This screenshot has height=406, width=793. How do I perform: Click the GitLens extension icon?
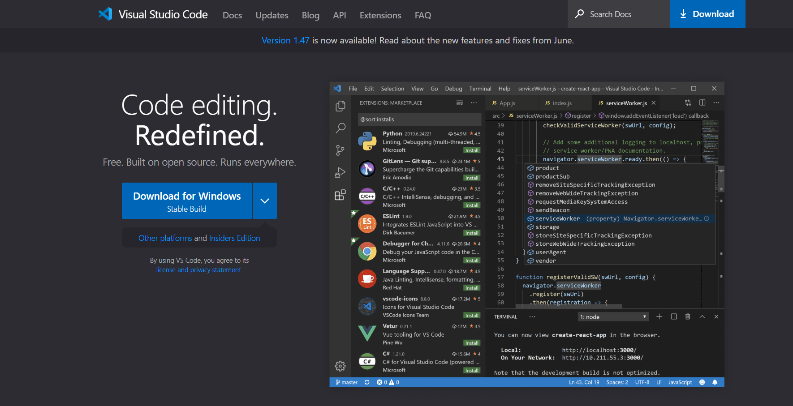coord(367,169)
